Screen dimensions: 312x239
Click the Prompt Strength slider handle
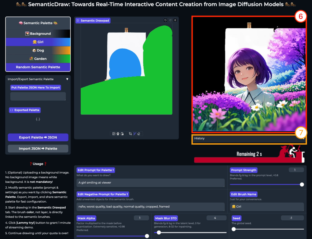coord(302,185)
